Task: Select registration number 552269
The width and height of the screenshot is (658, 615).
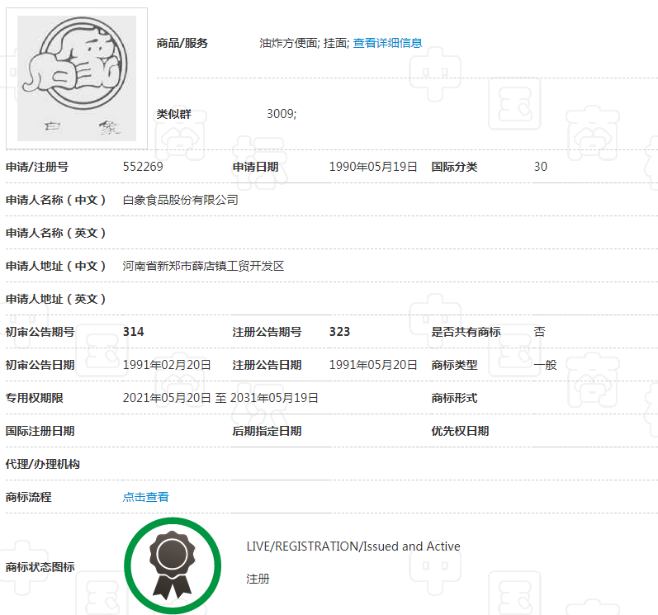Action: coord(143,167)
